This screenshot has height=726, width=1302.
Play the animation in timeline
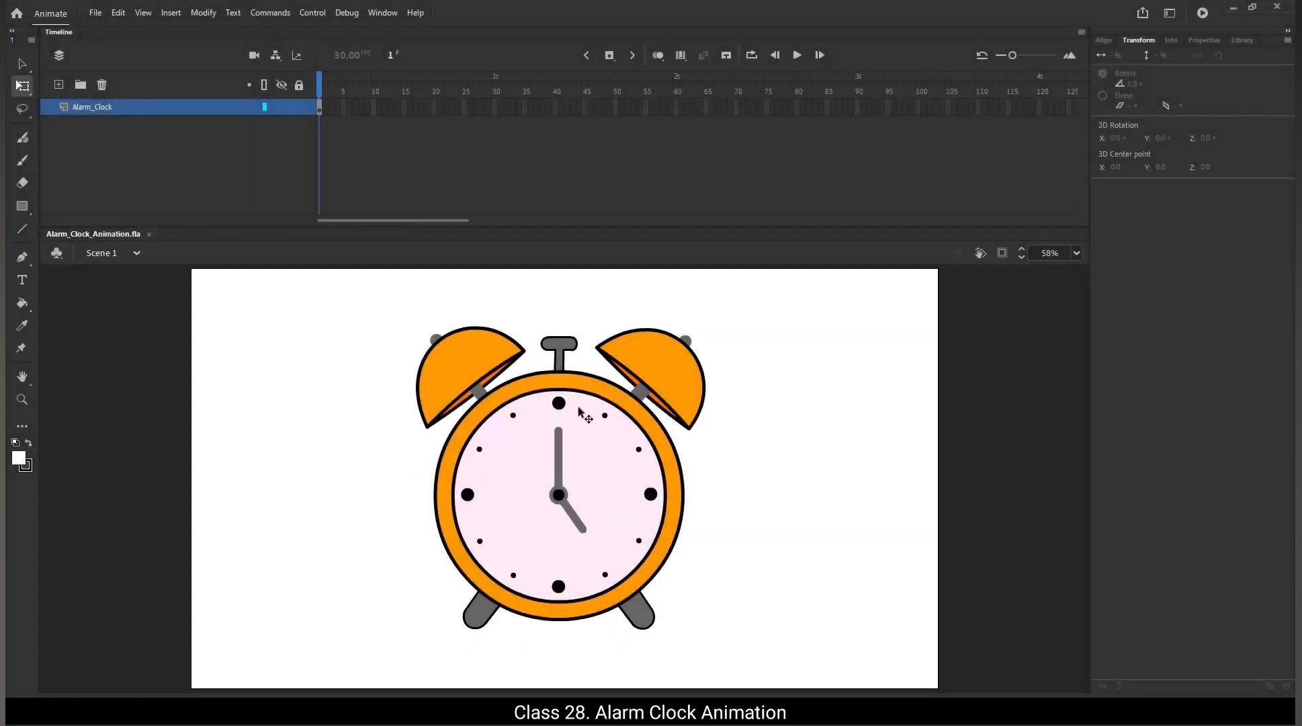point(797,55)
